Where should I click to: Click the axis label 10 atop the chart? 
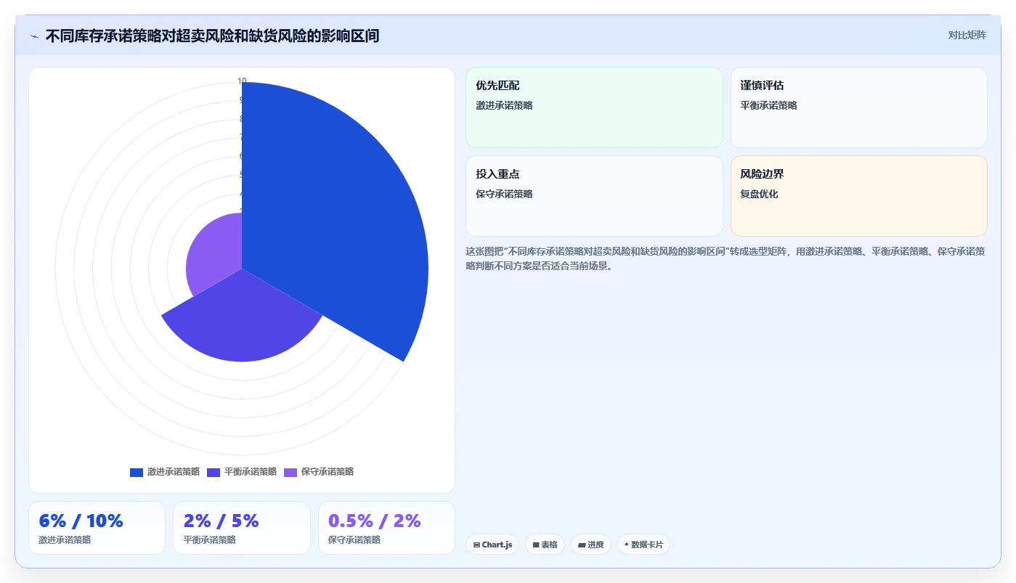tap(242, 81)
